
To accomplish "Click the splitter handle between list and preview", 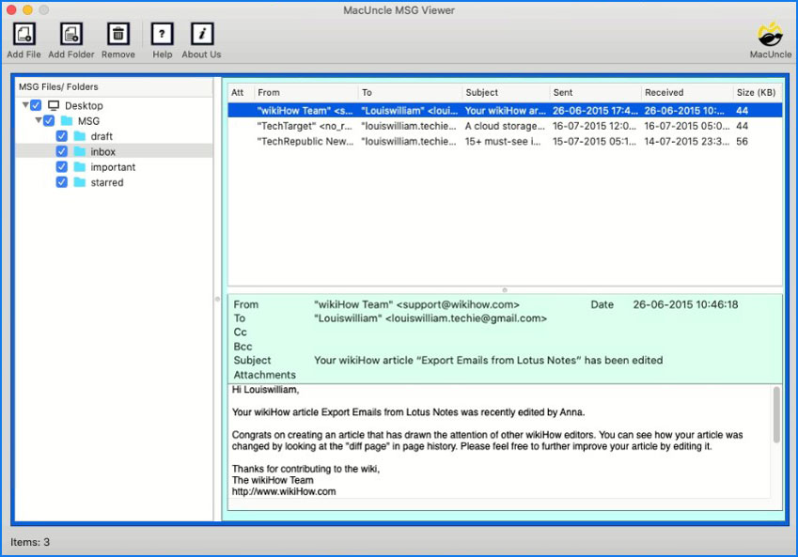I will tap(505, 290).
